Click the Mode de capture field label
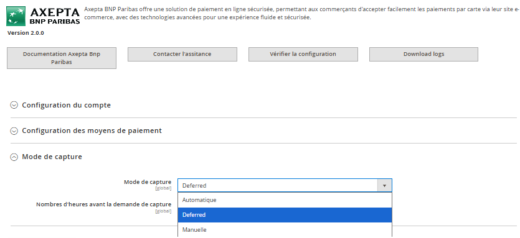This screenshot has width=520, height=238. [x=148, y=182]
